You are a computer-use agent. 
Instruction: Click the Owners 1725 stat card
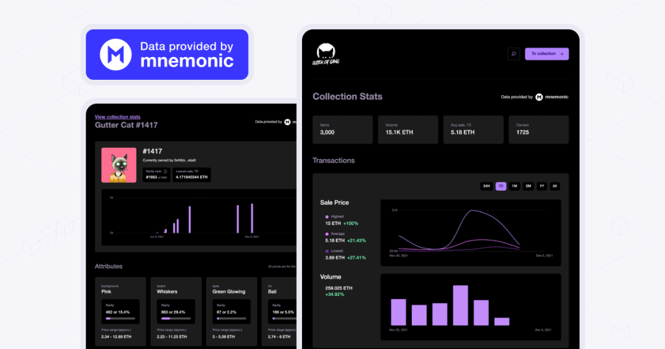538,130
